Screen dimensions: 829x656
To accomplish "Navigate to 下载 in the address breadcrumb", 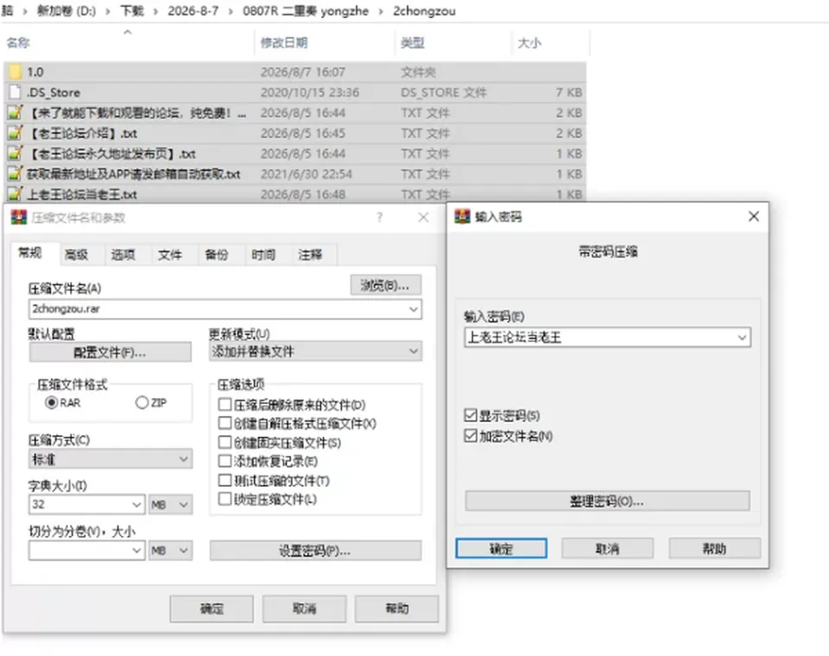I will 132,10.
